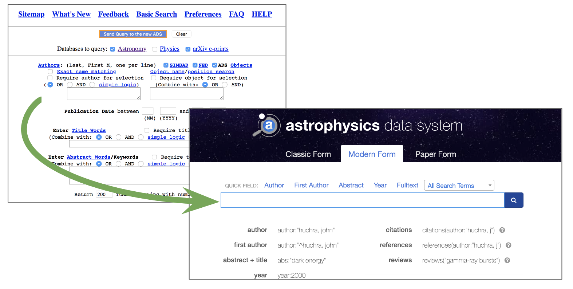Screen dimensions: 573x289
Task: Open the Preferences link
Action: click(x=203, y=14)
